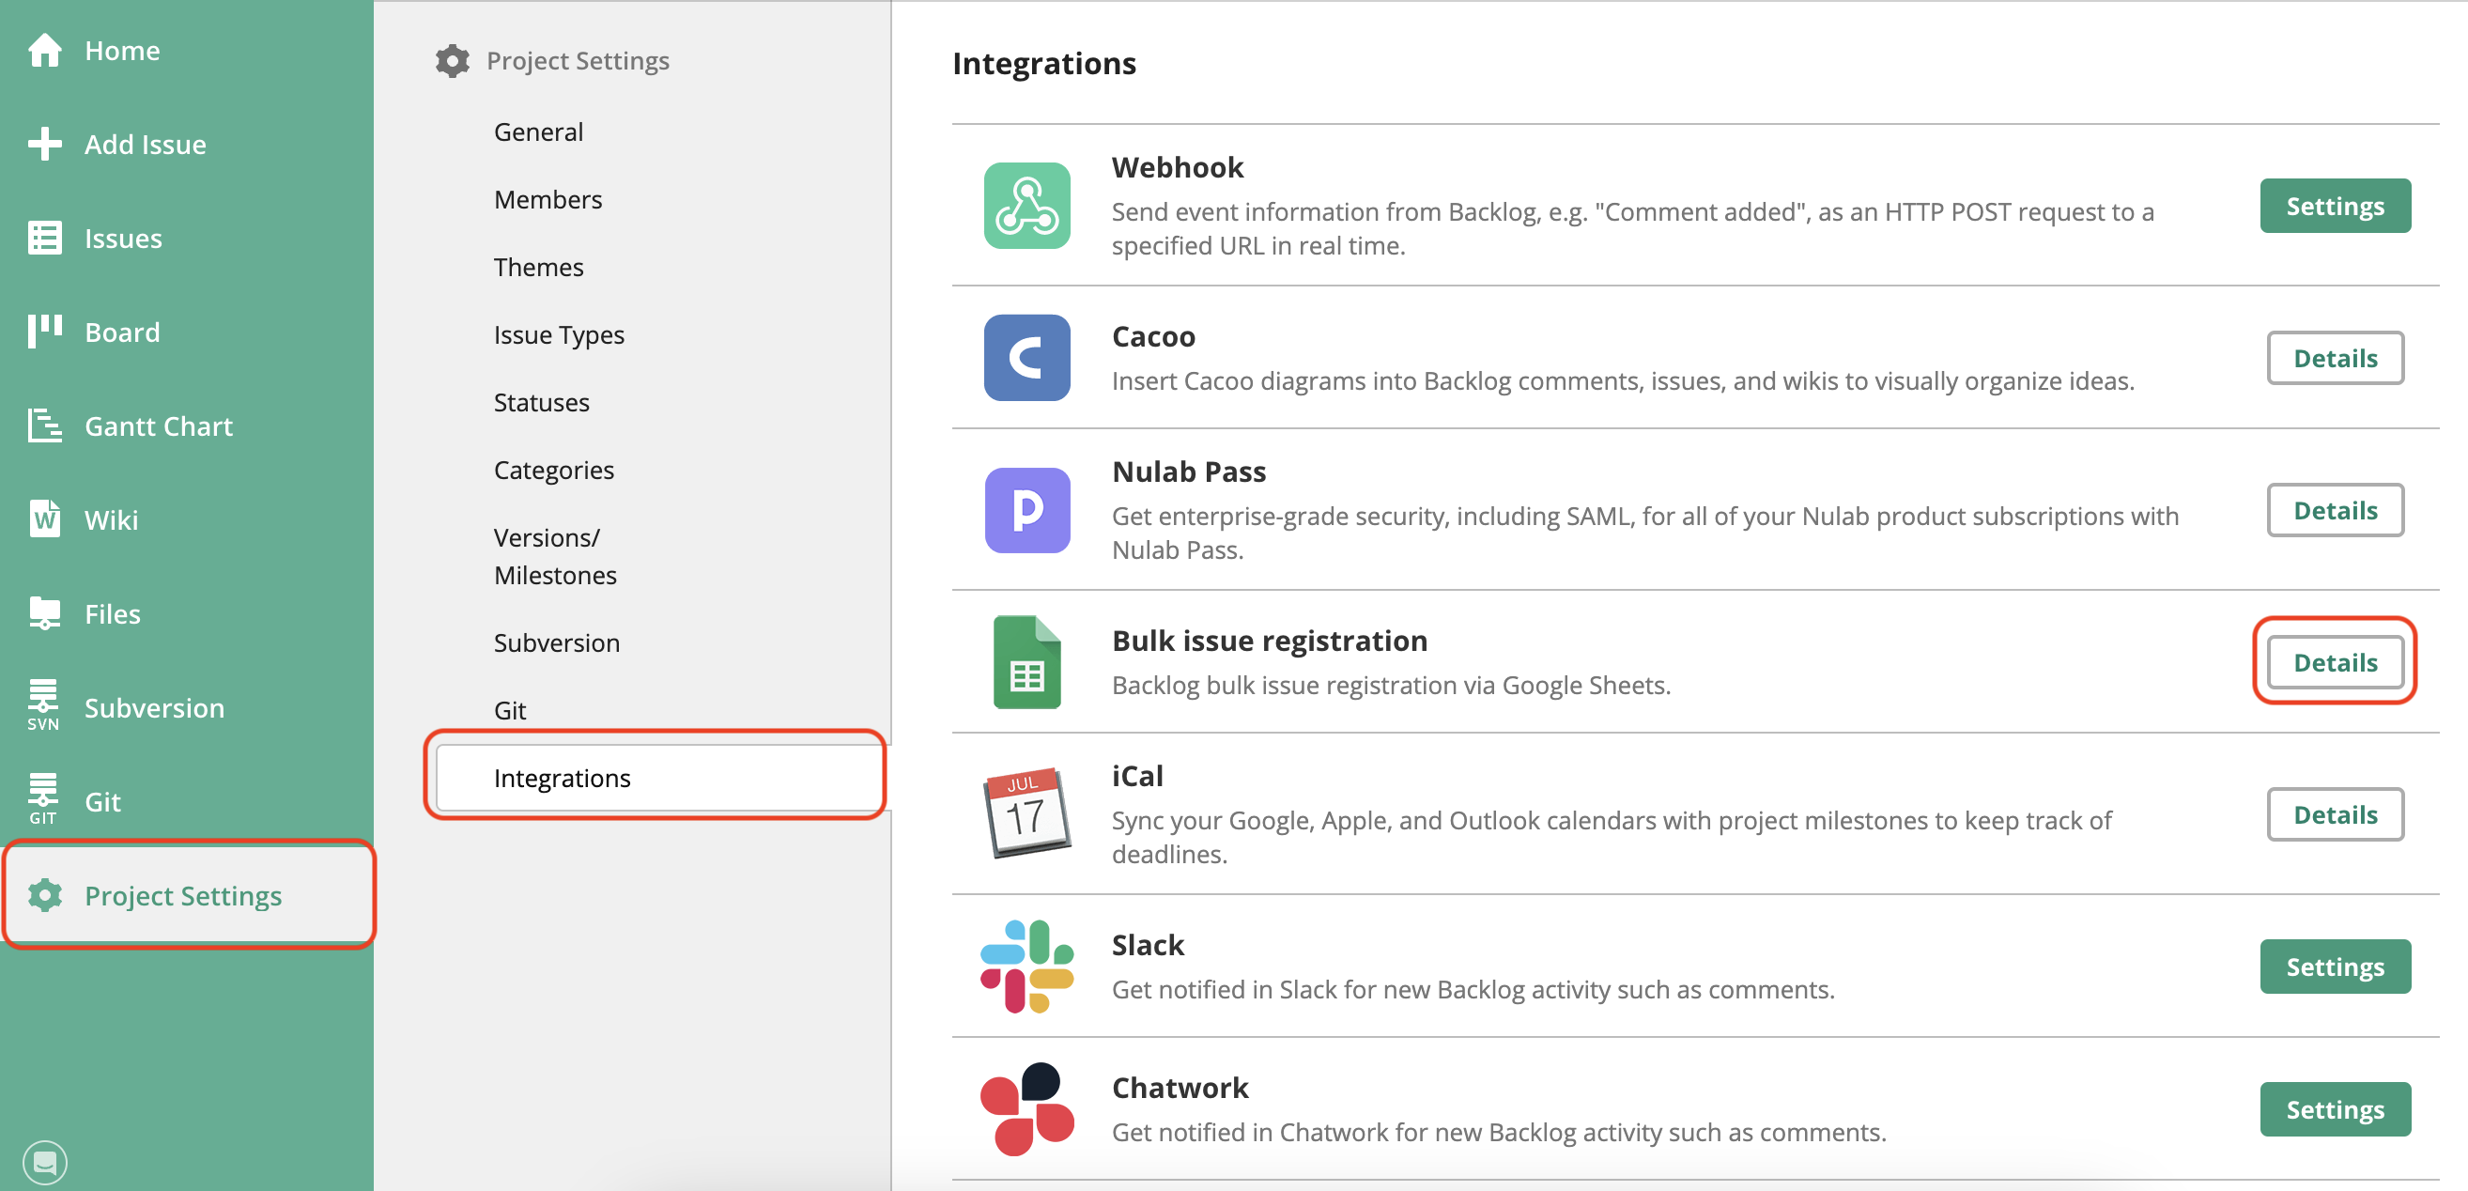The height and width of the screenshot is (1191, 2468).
Task: Open the support chat bubble
Action: 44,1161
